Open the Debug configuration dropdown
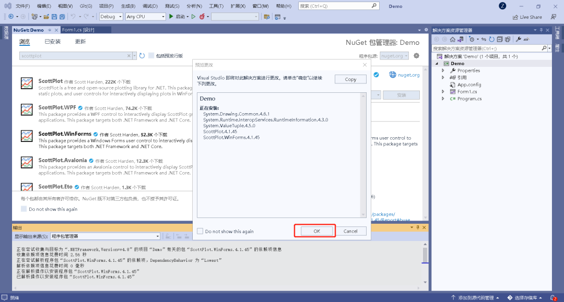564x302 pixels. 111,17
